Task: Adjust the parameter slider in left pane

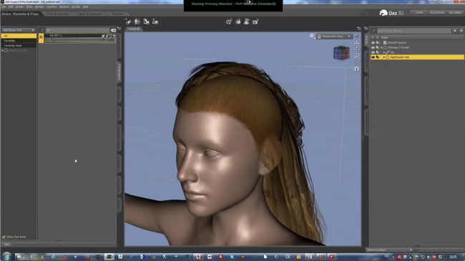Action: pos(79,39)
